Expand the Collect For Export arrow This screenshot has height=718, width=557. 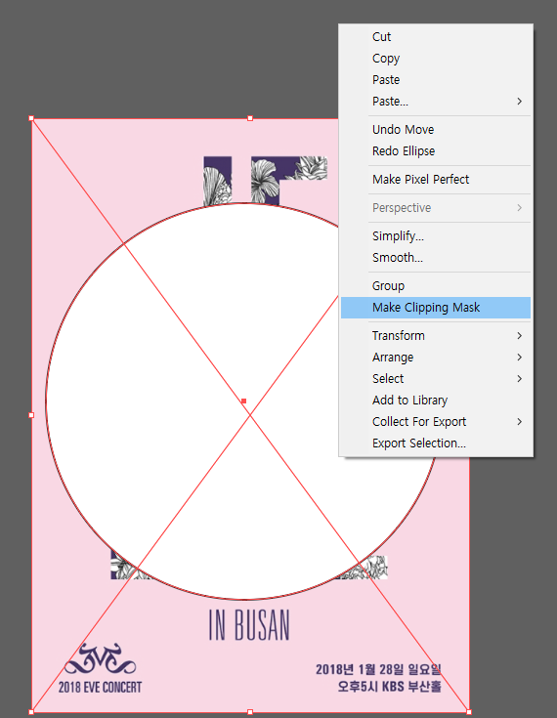click(520, 422)
